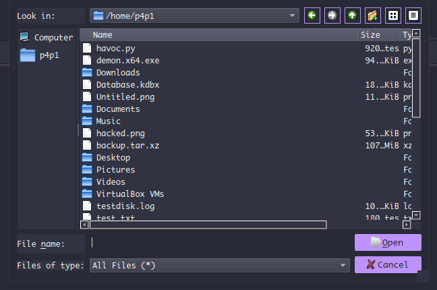Create a new folder using toolbar icon
Screen dimensions: 437x290
pyautogui.click(x=372, y=15)
